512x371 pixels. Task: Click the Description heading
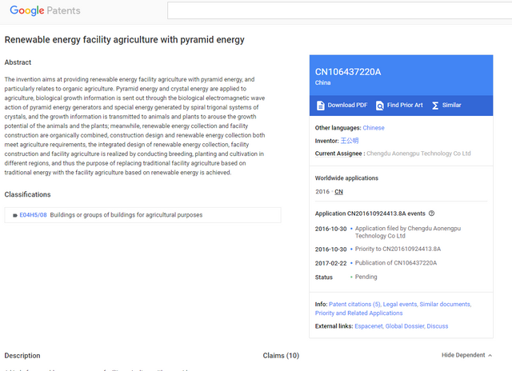pyautogui.click(x=22, y=356)
